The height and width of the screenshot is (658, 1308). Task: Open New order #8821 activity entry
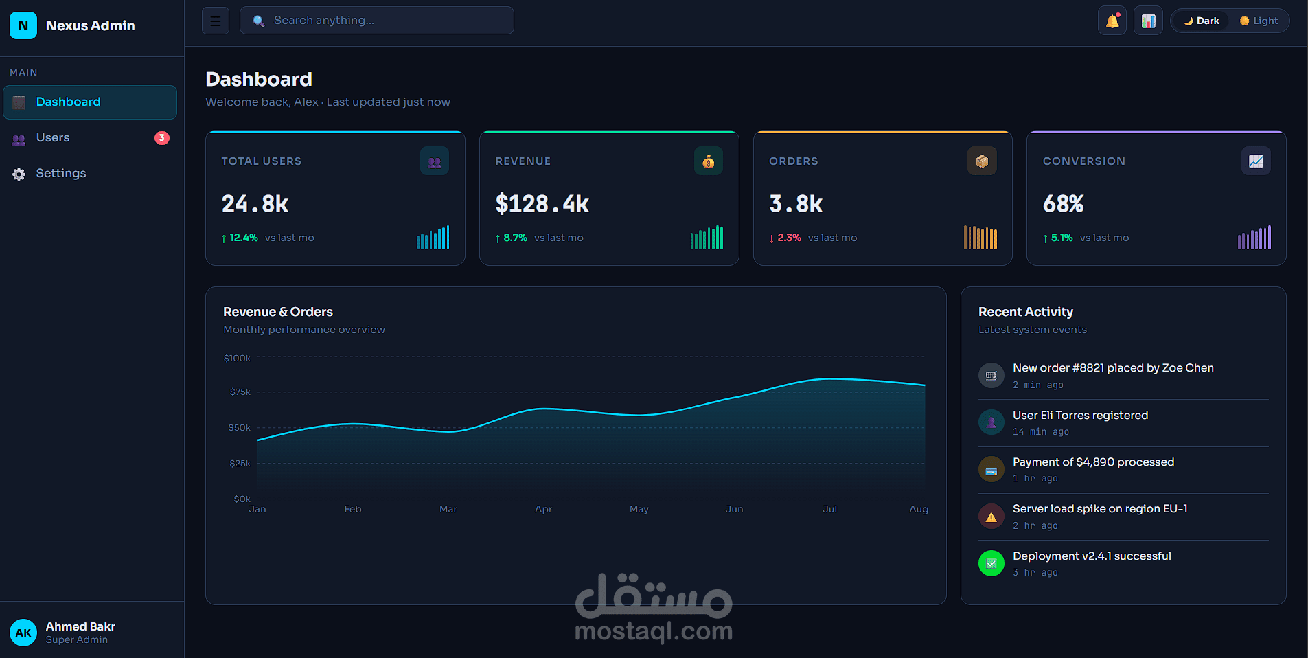[1123, 376]
